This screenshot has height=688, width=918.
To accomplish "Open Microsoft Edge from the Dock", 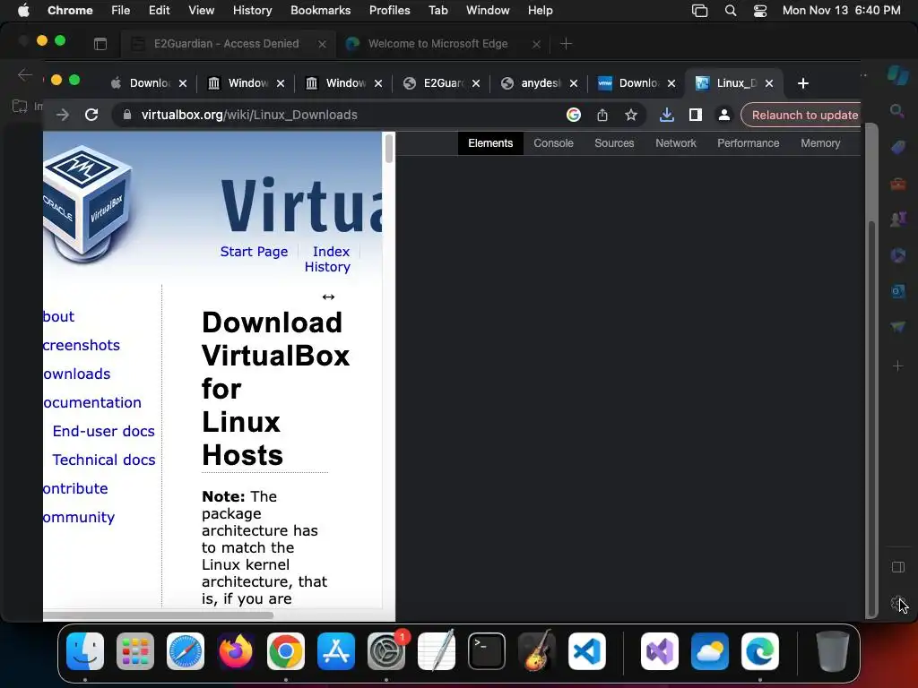I will coord(760,651).
